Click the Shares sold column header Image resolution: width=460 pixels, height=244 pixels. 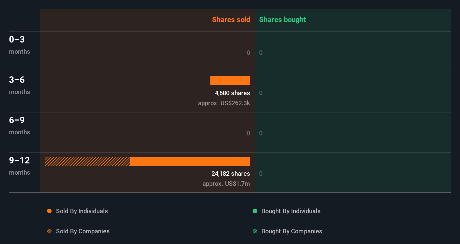click(x=231, y=20)
